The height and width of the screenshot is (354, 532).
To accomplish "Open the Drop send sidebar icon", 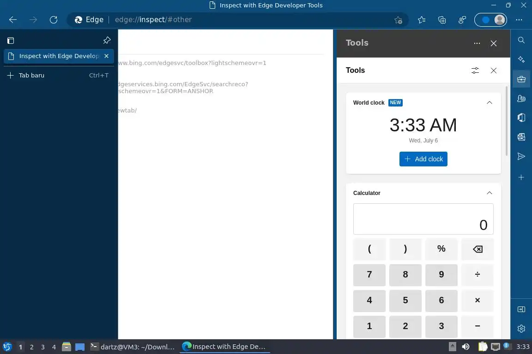I will coord(521,156).
